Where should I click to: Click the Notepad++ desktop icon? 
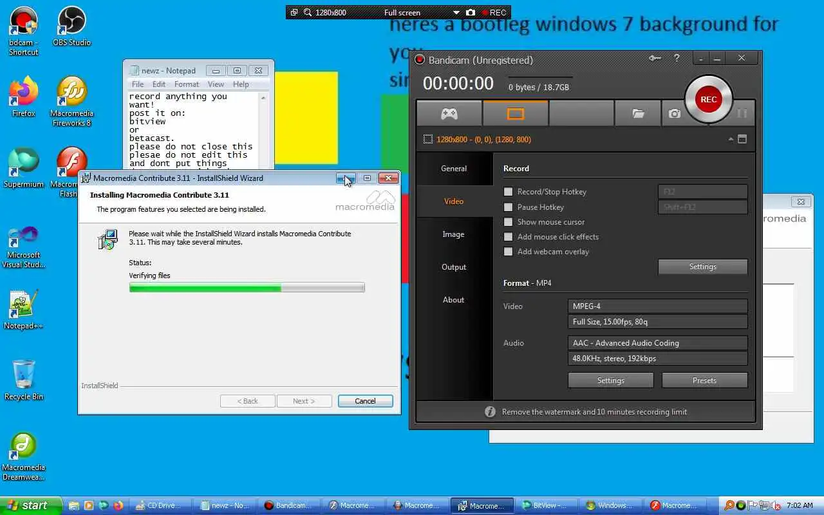click(x=24, y=310)
